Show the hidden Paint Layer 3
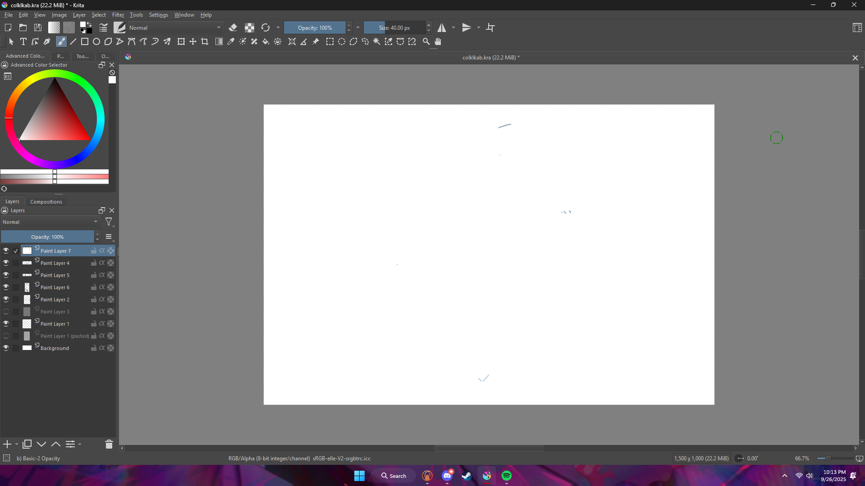Viewport: 865px width, 486px height. 6,311
